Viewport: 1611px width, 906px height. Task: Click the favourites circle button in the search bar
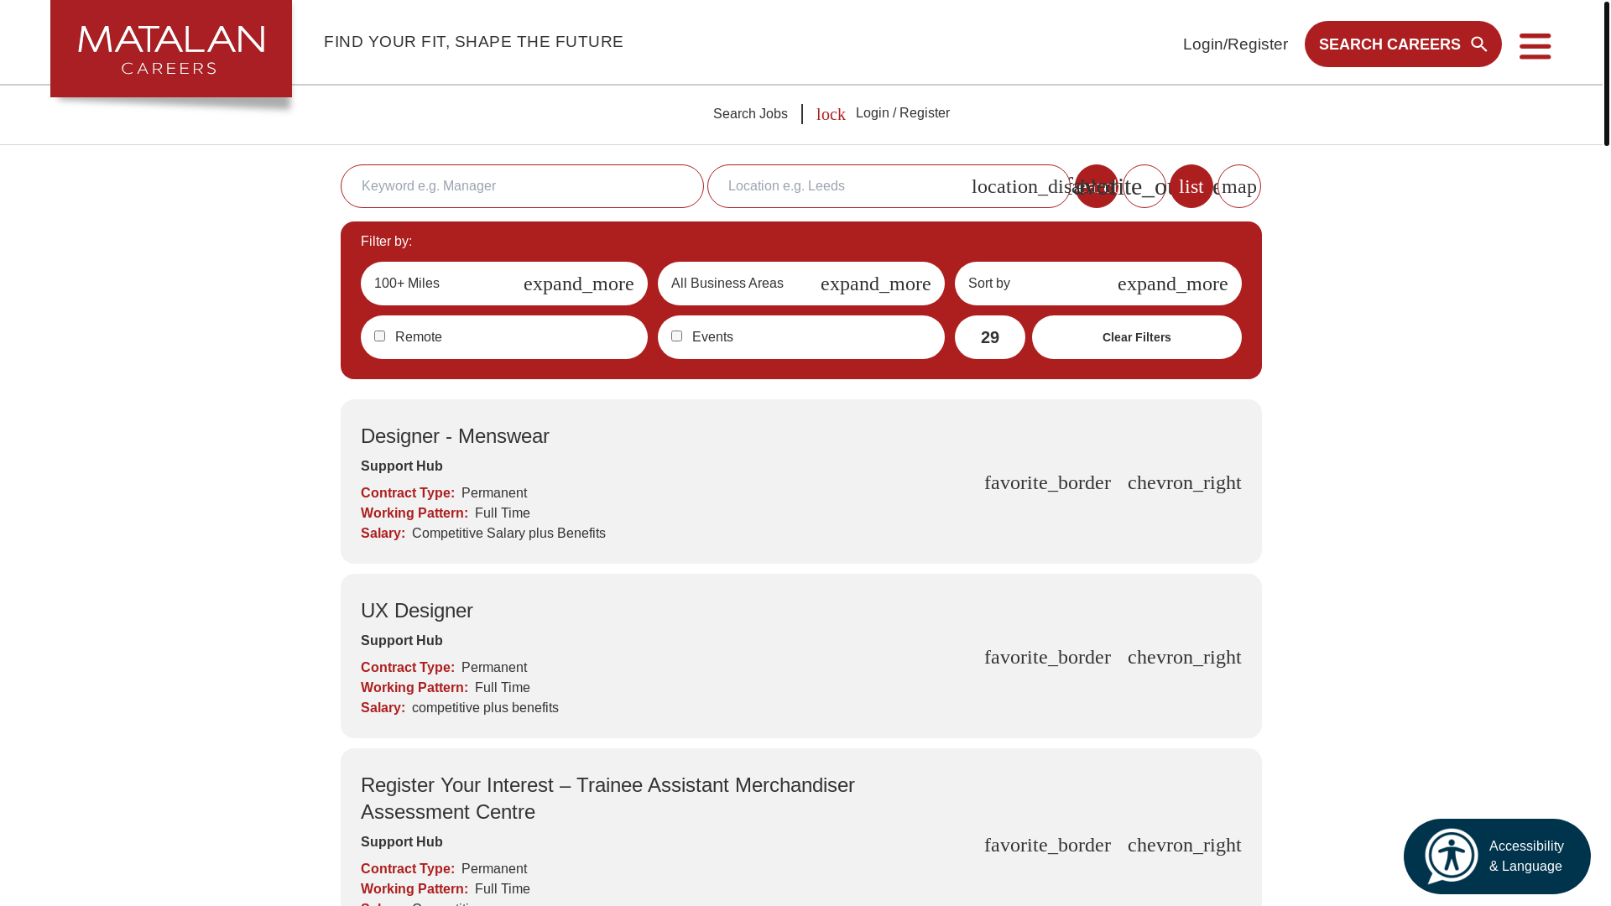(x=1144, y=186)
